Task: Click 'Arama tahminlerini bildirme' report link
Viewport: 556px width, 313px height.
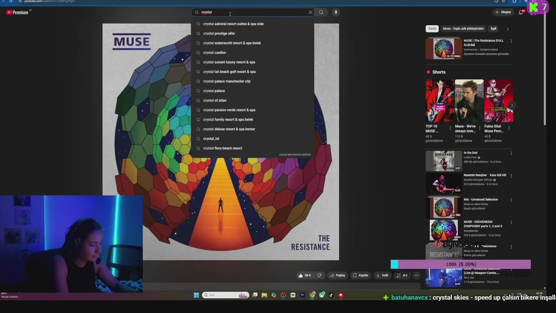Action: (295, 155)
